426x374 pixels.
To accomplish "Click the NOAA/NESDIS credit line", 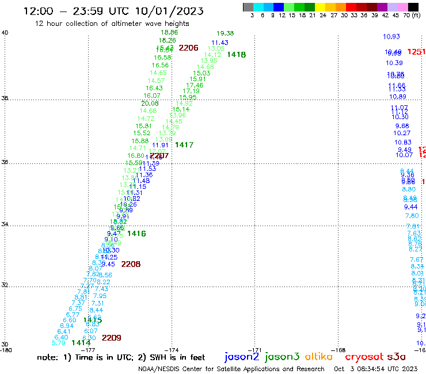I will tap(231, 369).
